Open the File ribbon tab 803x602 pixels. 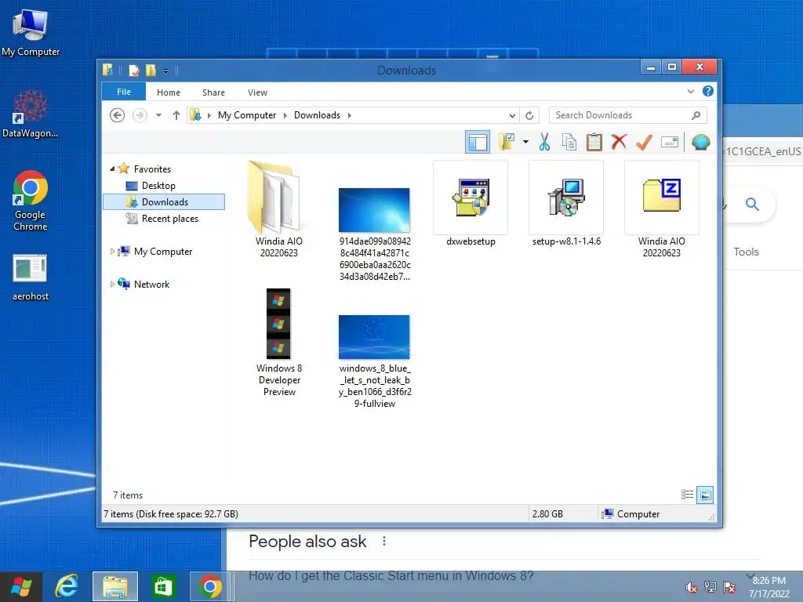pyautogui.click(x=124, y=92)
